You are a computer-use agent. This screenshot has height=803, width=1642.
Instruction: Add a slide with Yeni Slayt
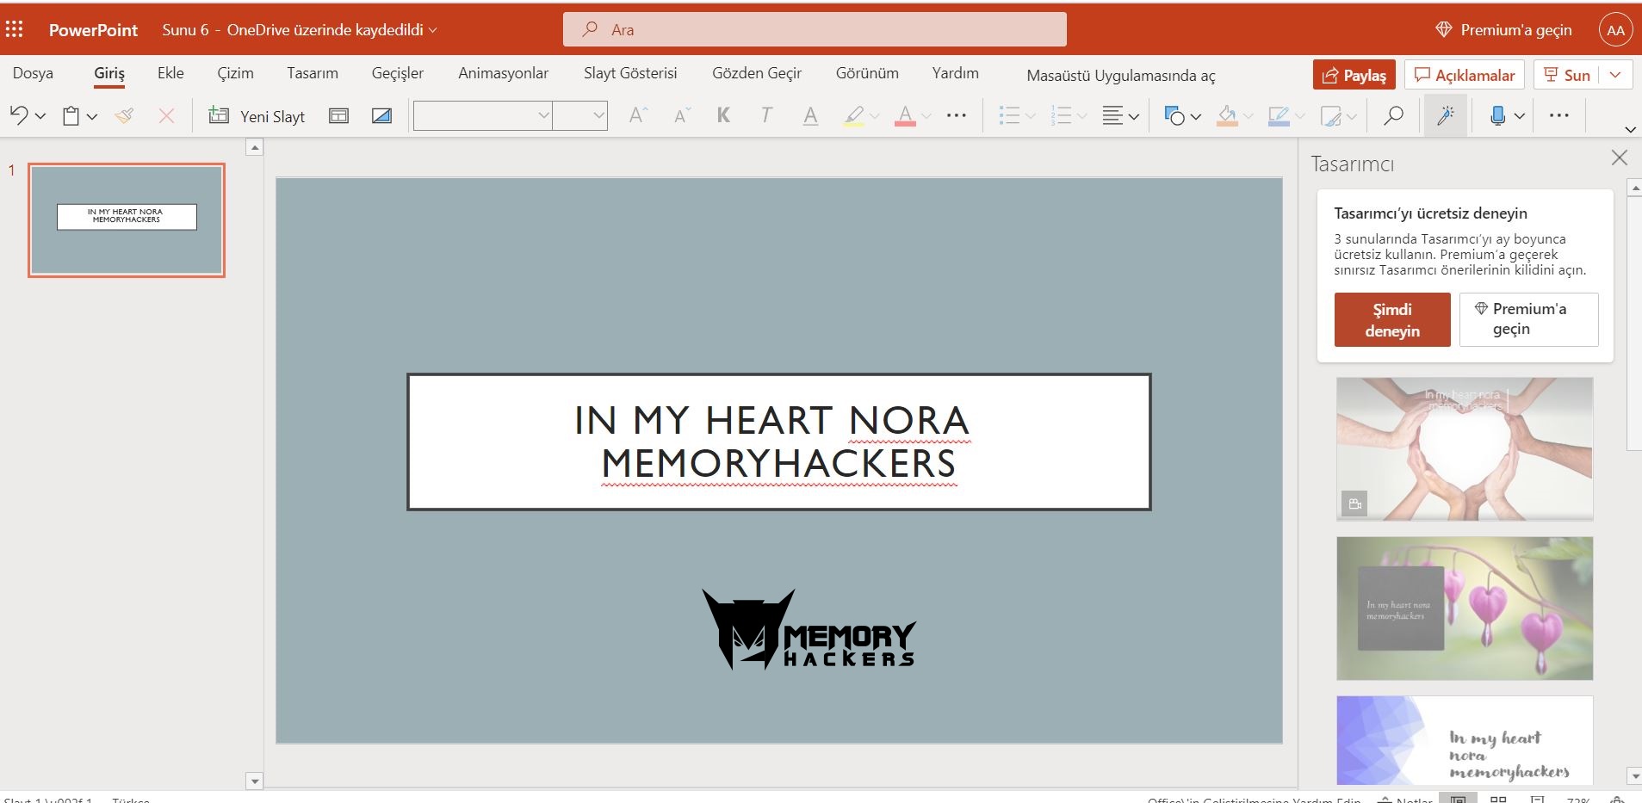257,115
